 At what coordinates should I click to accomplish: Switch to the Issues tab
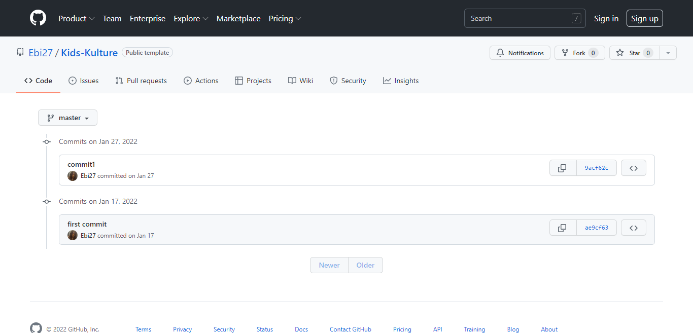[84, 81]
